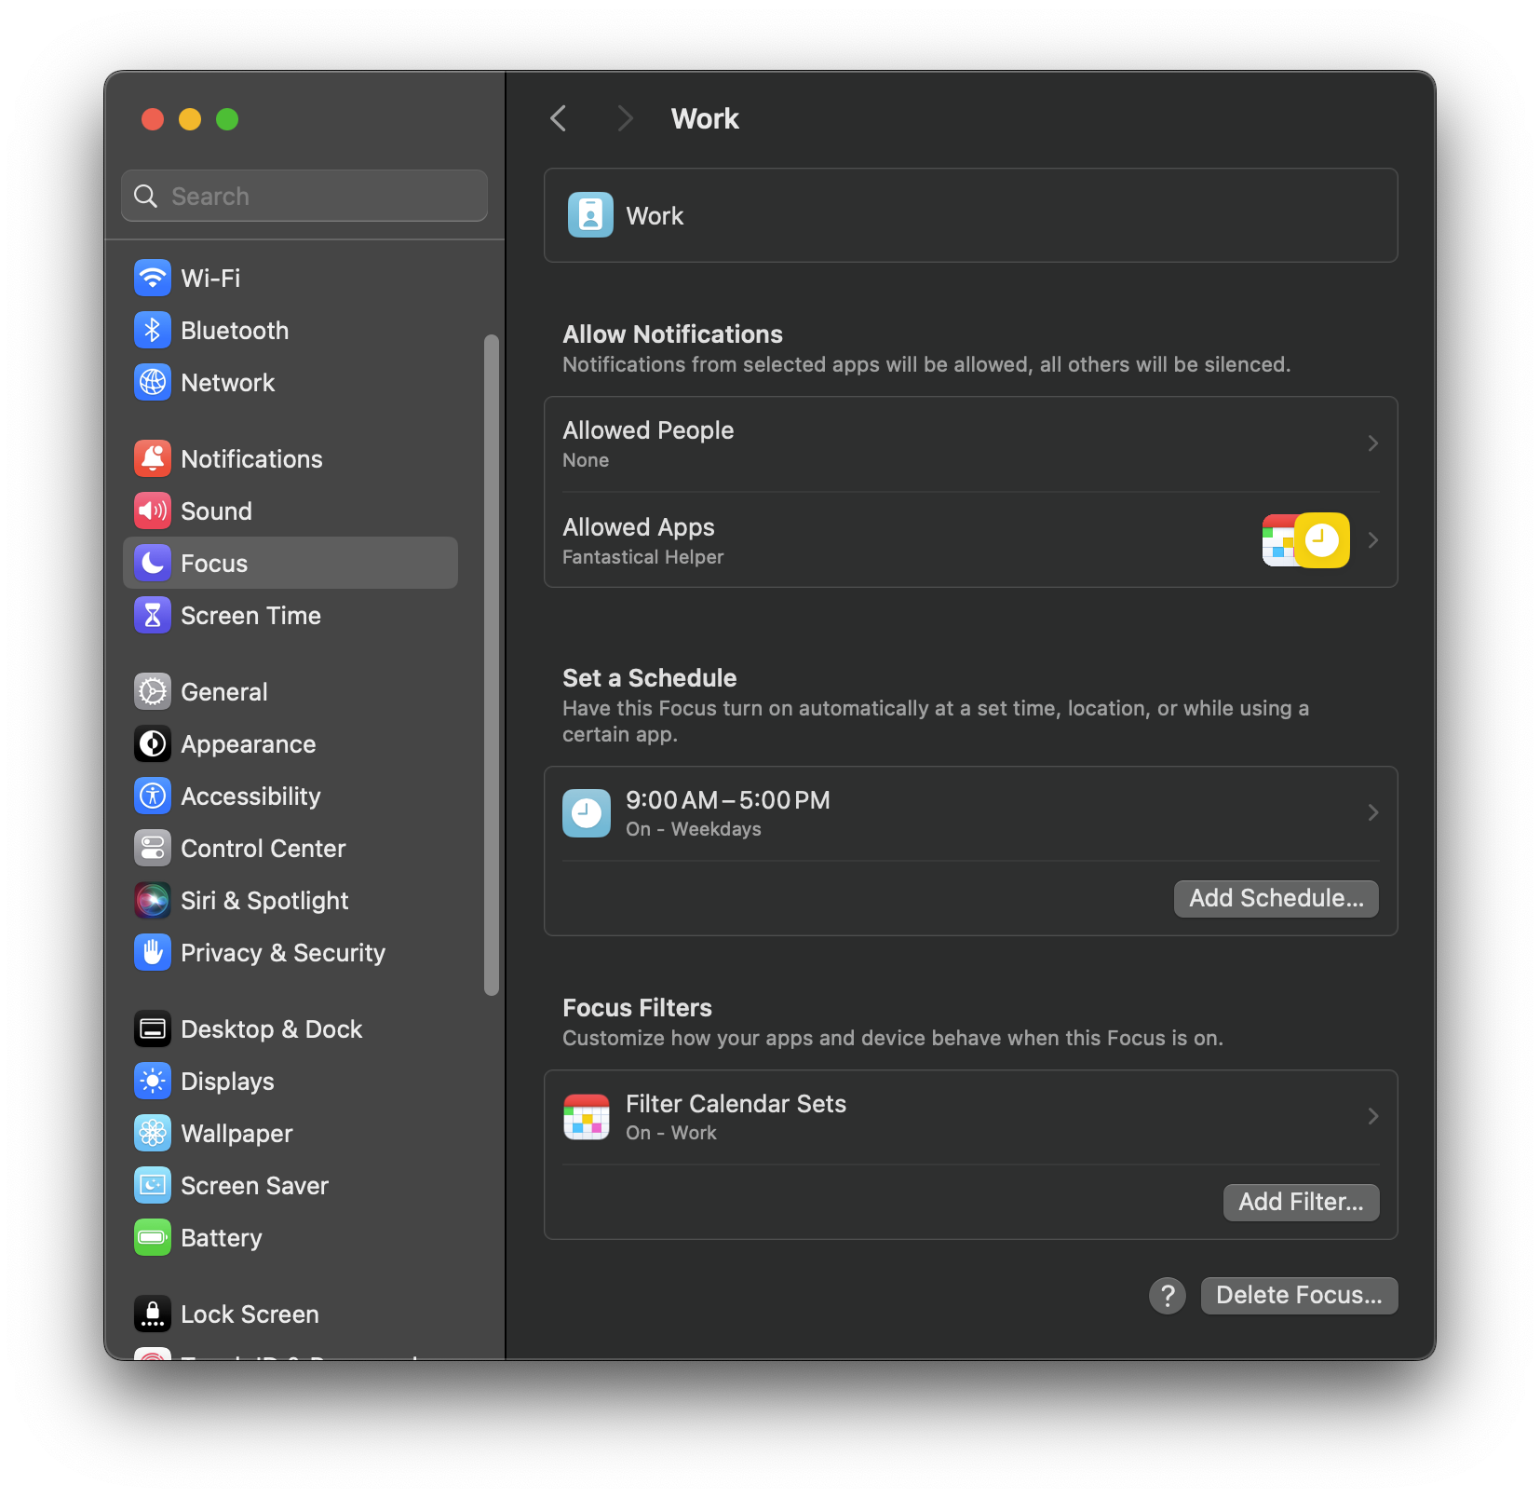Go forward with the right arrow
1540x1498 pixels.
pos(625,118)
